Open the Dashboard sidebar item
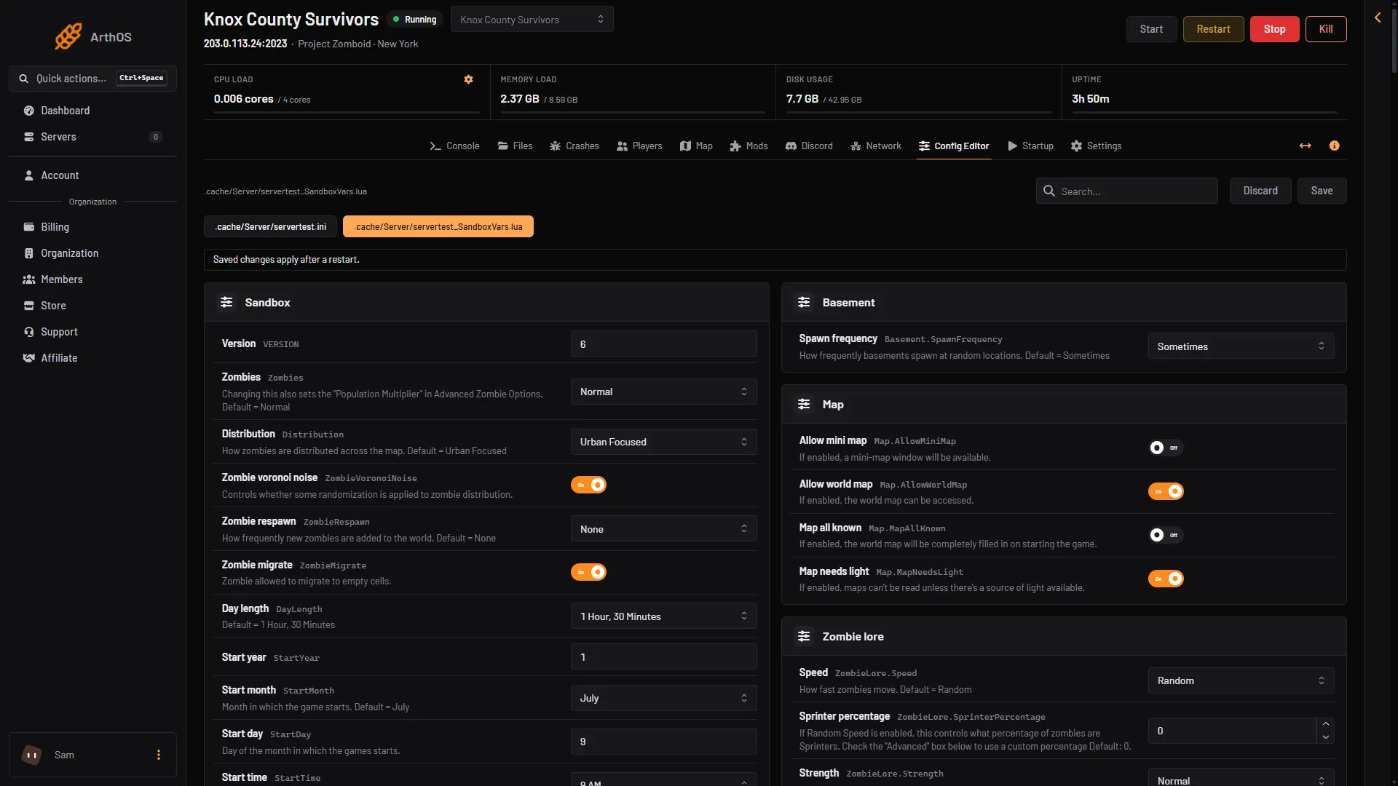 92,111
